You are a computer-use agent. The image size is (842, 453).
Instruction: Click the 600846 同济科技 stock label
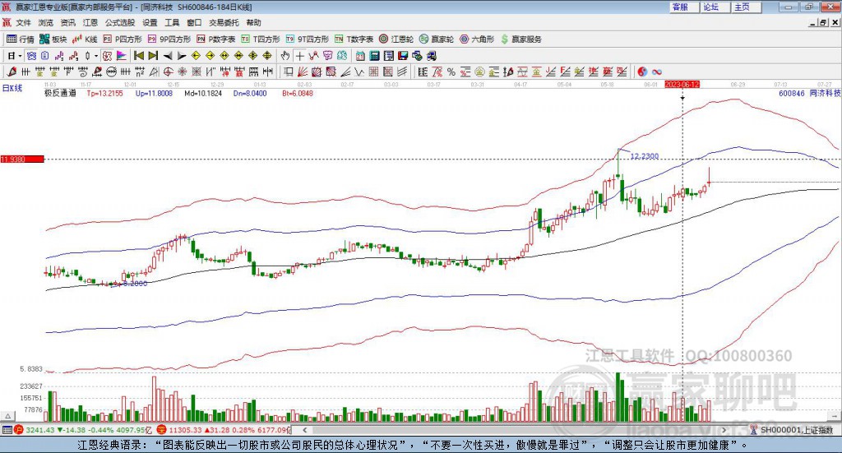point(809,93)
